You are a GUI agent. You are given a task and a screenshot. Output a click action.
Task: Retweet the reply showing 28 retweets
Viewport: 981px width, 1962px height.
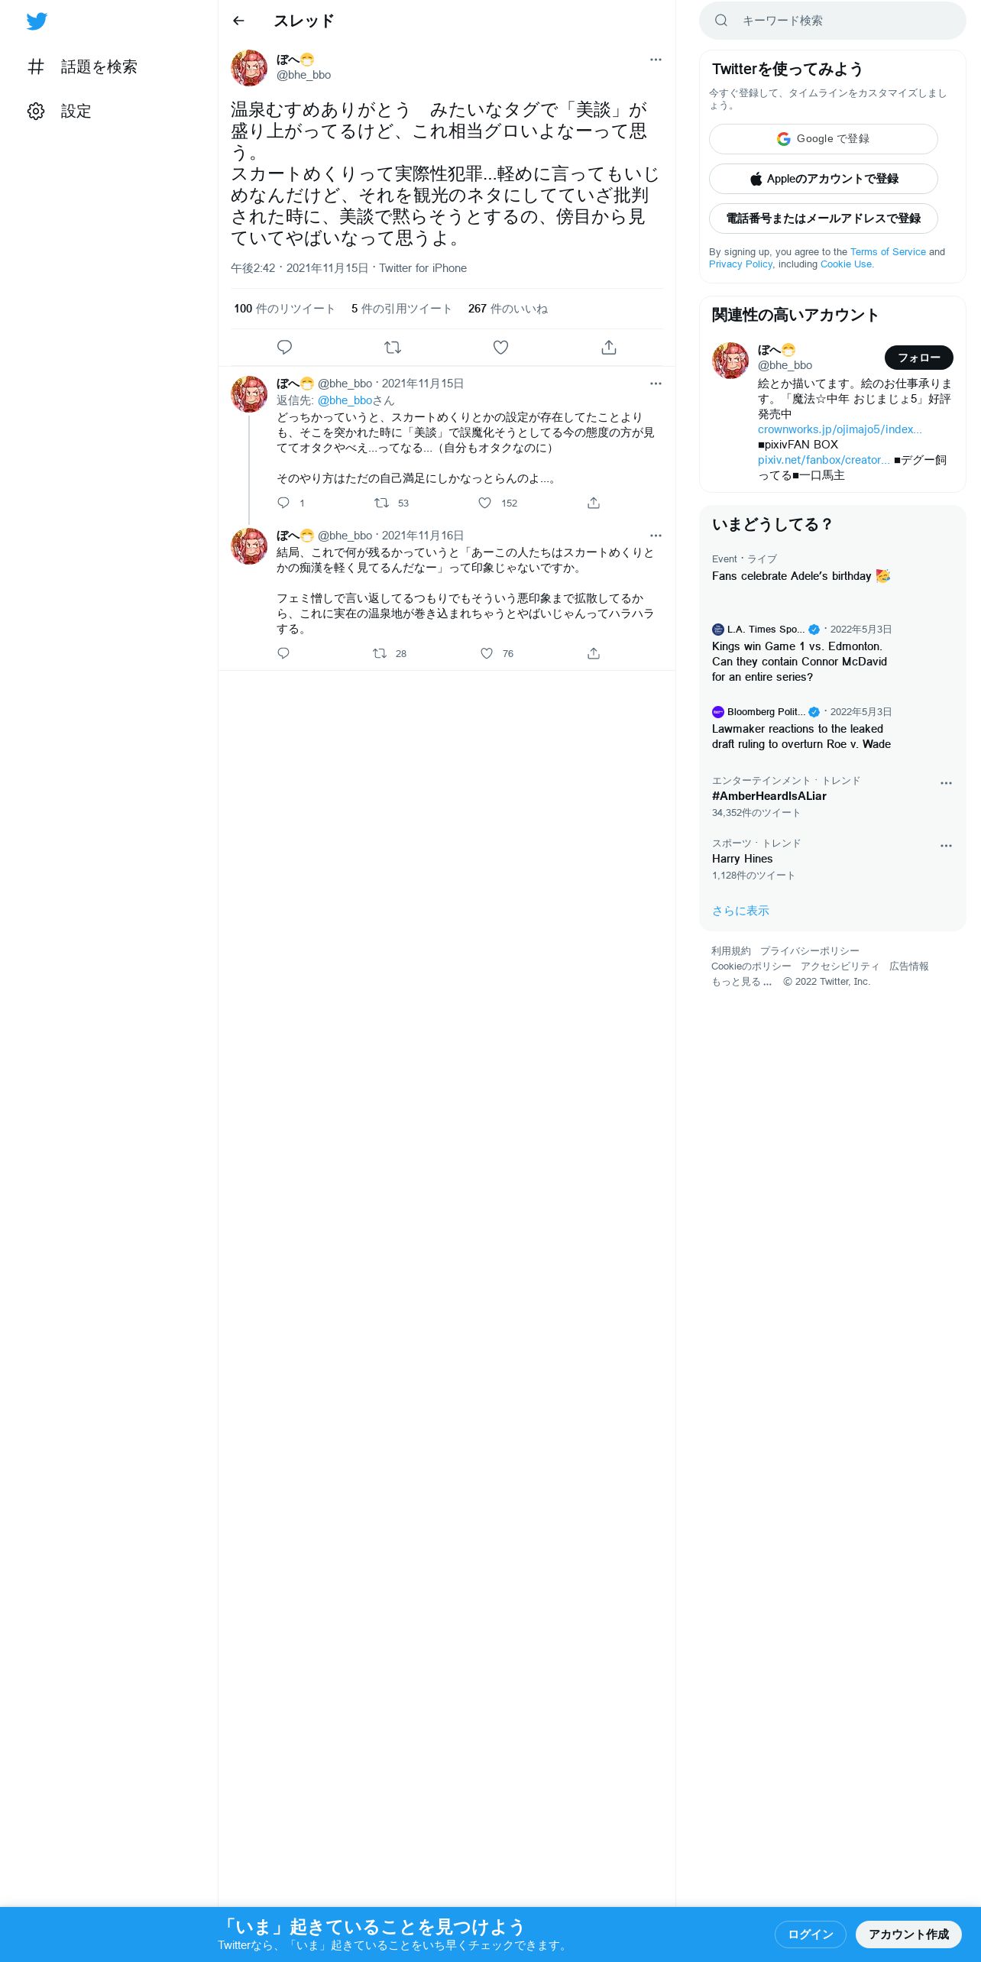(379, 653)
